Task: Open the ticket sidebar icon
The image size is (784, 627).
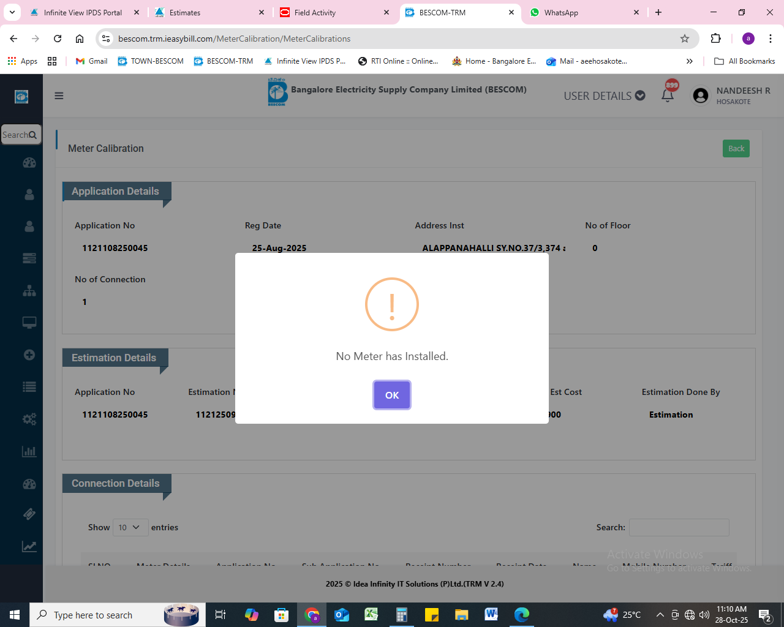Action: [x=29, y=514]
